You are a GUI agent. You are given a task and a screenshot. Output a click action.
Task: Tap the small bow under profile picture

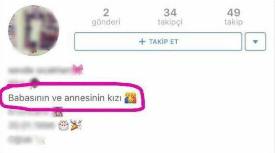pyautogui.click(x=34, y=51)
